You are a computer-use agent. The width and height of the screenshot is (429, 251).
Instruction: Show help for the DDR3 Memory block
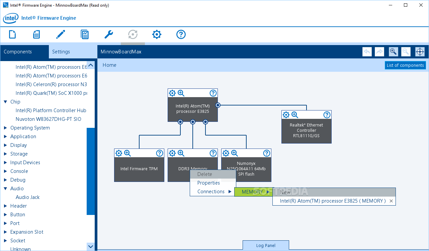pos(213,153)
